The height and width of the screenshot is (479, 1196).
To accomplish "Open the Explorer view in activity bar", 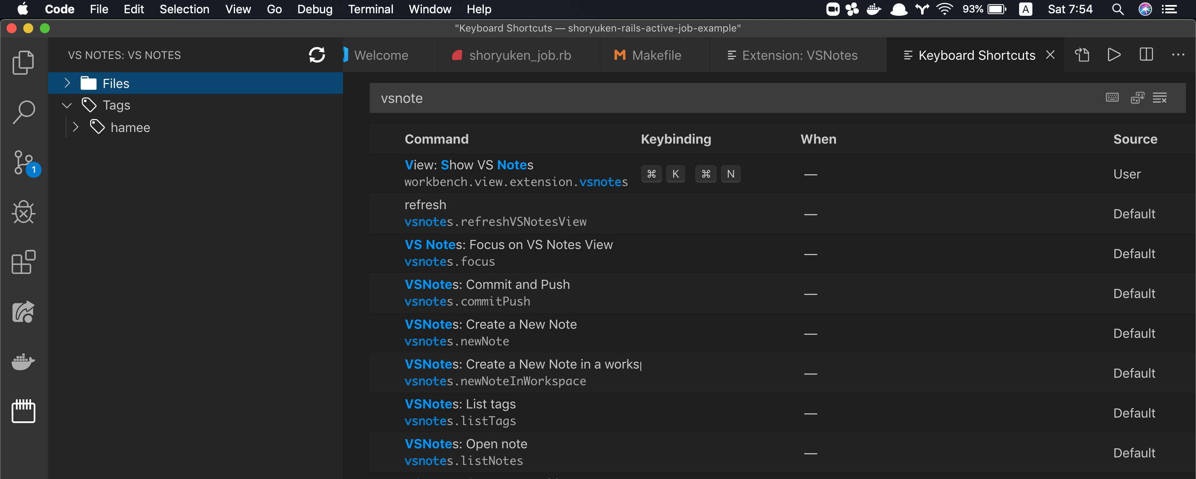I will 23,62.
